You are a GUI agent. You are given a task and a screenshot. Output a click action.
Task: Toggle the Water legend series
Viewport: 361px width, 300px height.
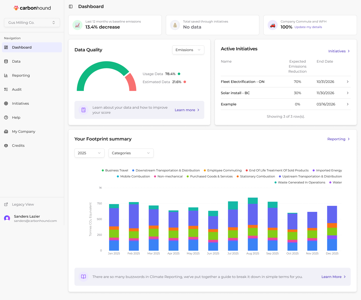(335, 182)
